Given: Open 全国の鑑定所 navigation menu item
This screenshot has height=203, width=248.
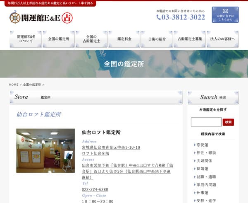Looking at the screenshot, I should [59, 39].
